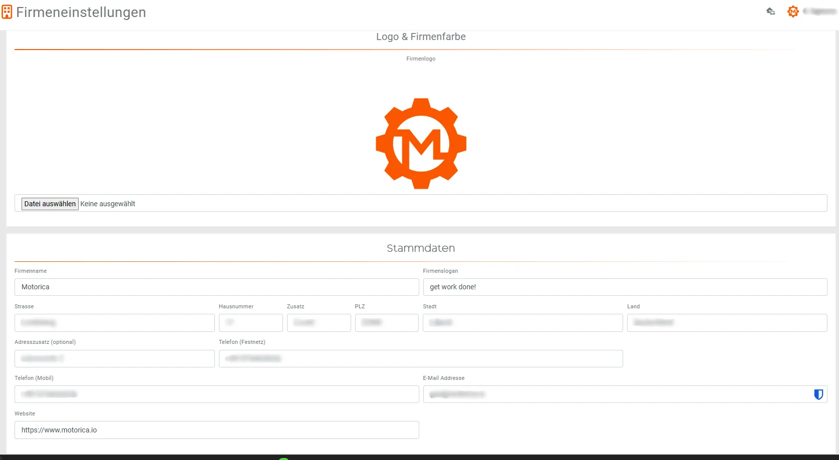839x460 pixels.
Task: Click into the Hausnummer field
Action: click(250, 323)
